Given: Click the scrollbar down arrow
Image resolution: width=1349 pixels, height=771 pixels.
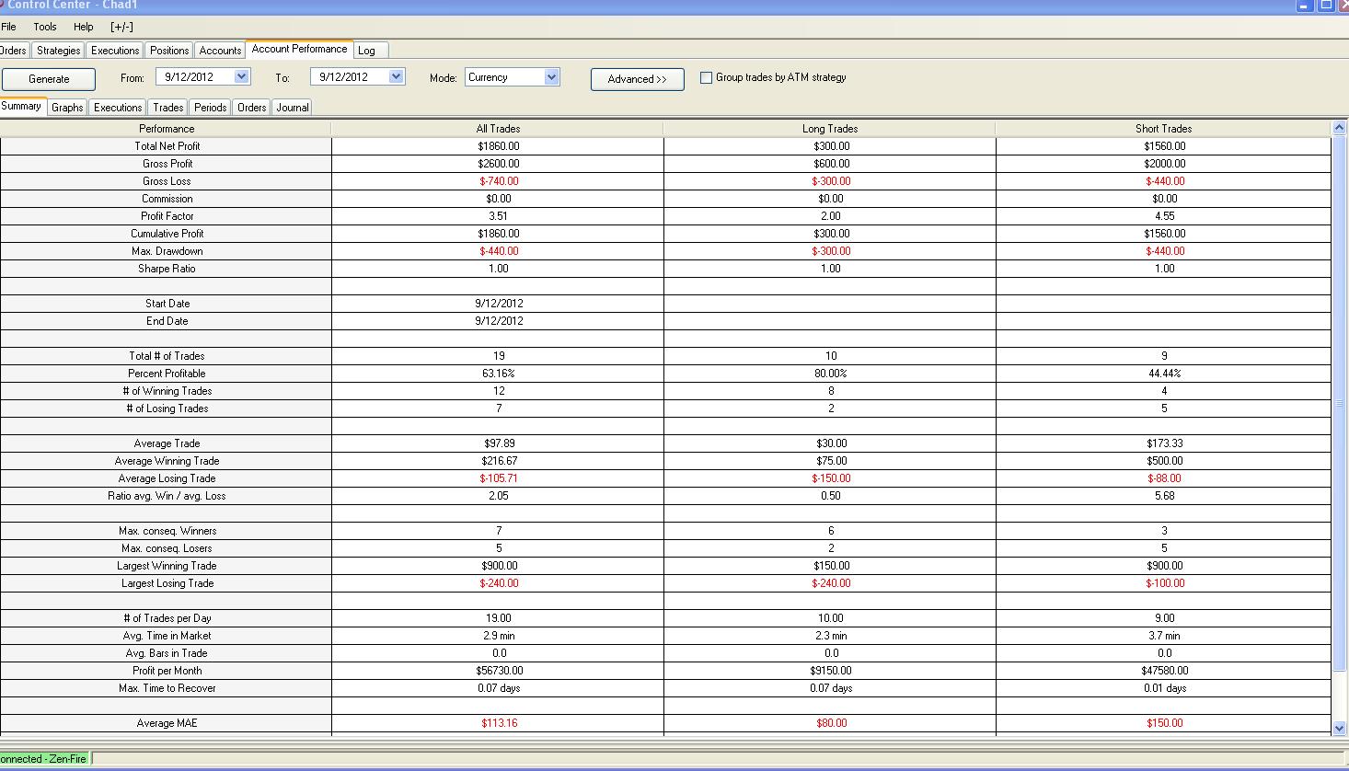Looking at the screenshot, I should click(1339, 728).
